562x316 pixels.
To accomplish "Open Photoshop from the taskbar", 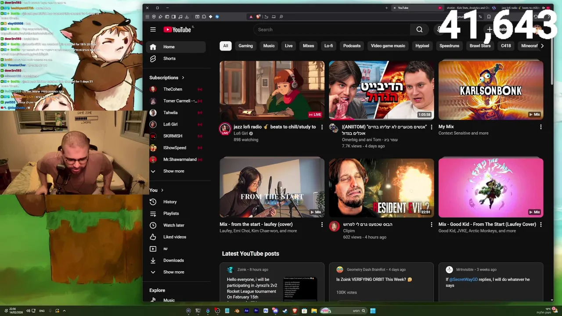I will (266, 311).
